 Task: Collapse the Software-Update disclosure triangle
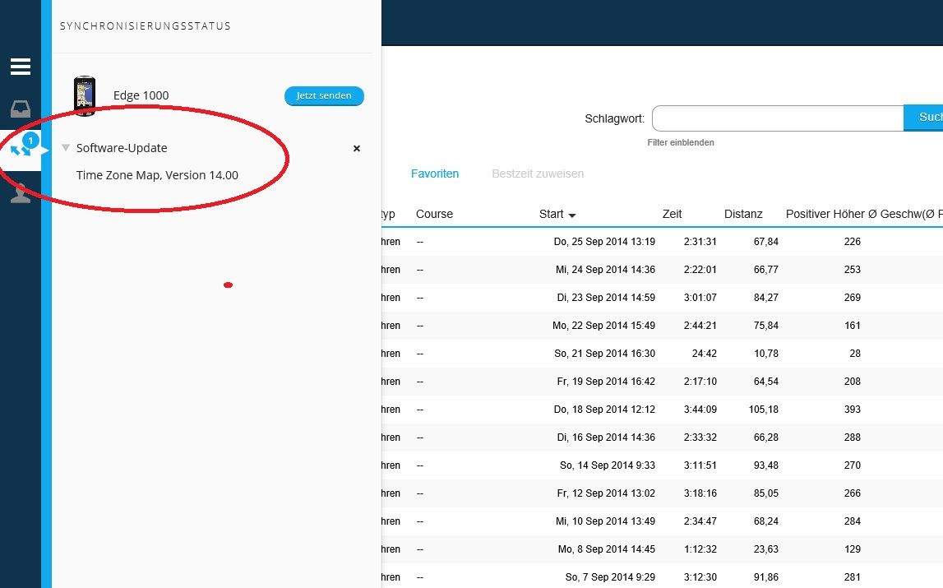tap(66, 148)
